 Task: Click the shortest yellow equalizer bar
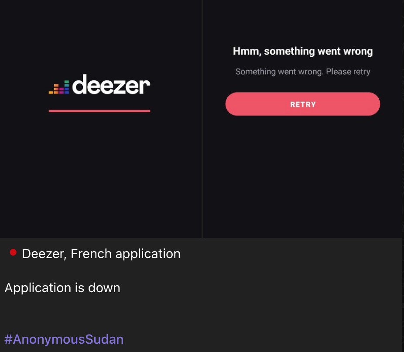pos(51,92)
